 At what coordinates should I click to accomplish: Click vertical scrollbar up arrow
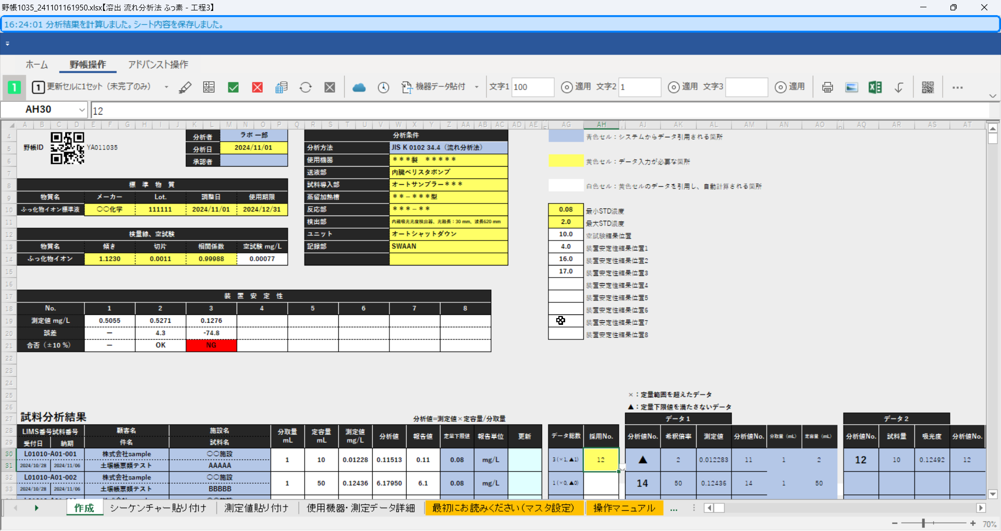point(993,128)
